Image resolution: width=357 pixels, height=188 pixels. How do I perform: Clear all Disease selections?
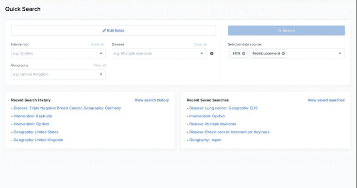pos(200,44)
